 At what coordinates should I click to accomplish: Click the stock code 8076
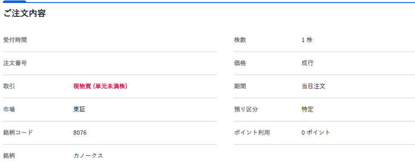pos(80,133)
